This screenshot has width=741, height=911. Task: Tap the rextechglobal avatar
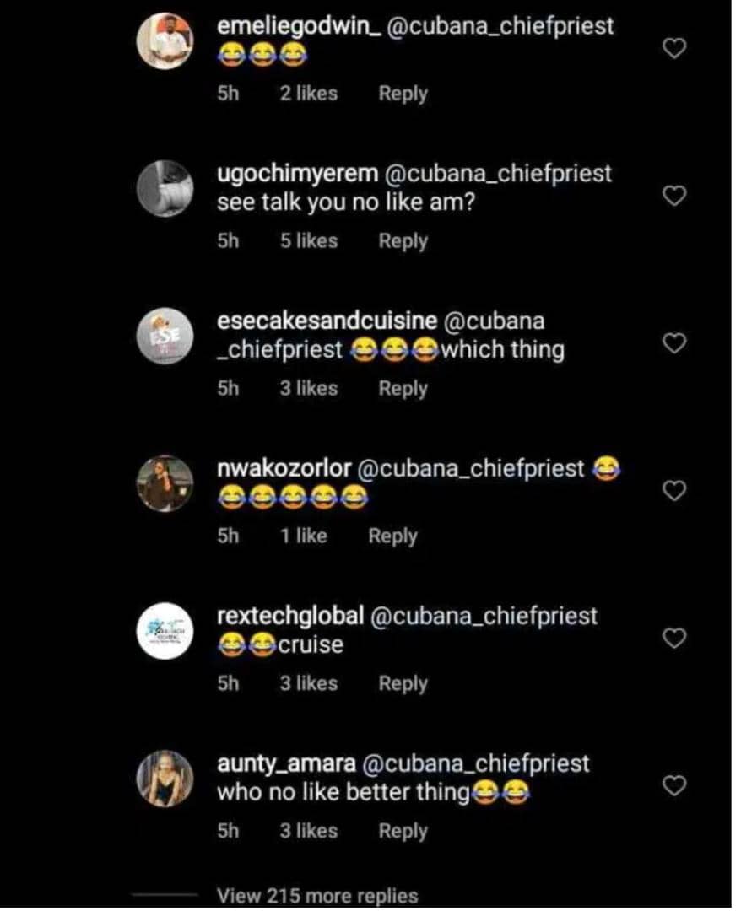pos(165,630)
